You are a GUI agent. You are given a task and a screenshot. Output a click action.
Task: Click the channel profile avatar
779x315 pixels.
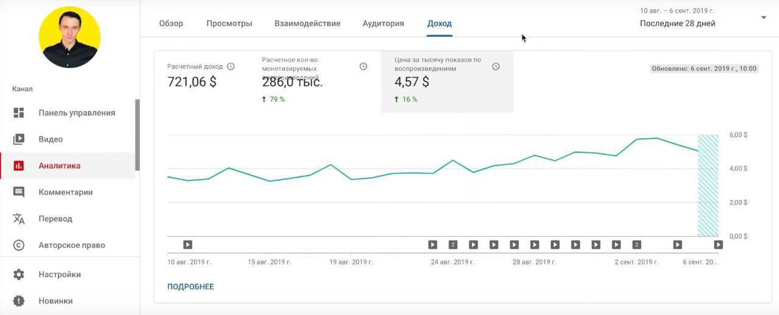click(x=69, y=37)
